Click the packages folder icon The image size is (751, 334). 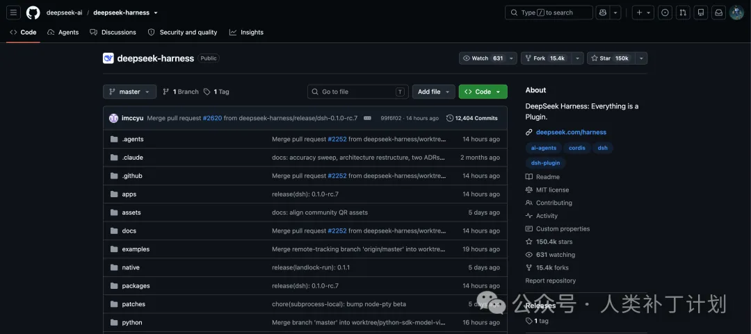click(114, 285)
